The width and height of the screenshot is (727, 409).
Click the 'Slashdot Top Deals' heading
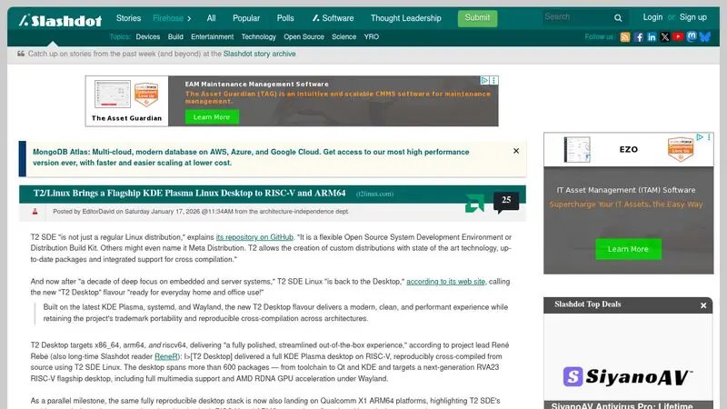click(x=587, y=304)
